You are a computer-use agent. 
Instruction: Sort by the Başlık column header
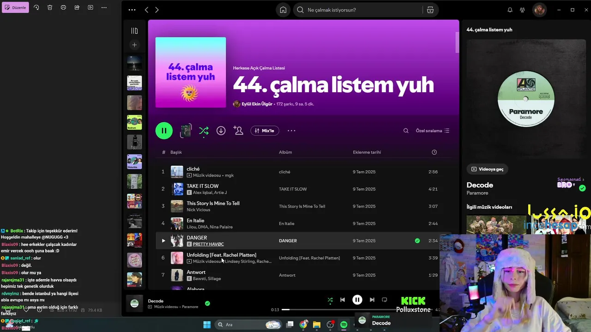click(x=176, y=152)
